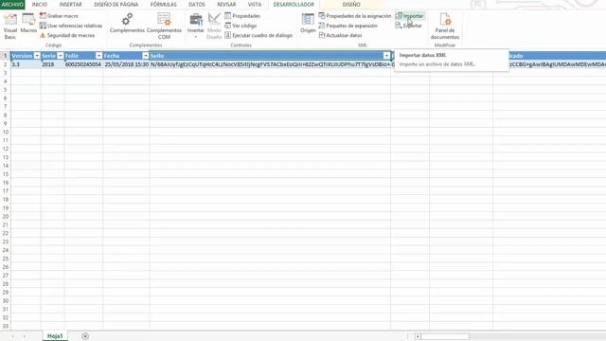Viewport: 606px width, 341px height.
Task: Select cell with Serie value 2018
Action: click(x=53, y=64)
